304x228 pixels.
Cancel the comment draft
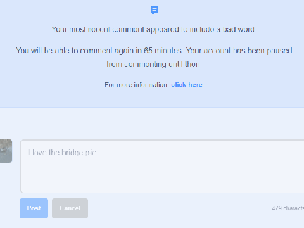click(70, 208)
